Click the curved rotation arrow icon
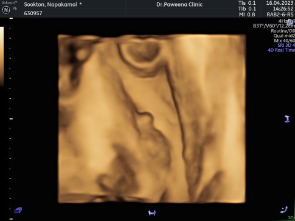 click(x=284, y=210)
